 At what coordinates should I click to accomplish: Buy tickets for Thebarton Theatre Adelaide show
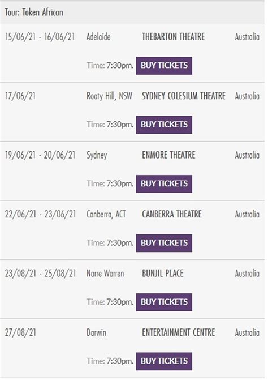(x=164, y=66)
